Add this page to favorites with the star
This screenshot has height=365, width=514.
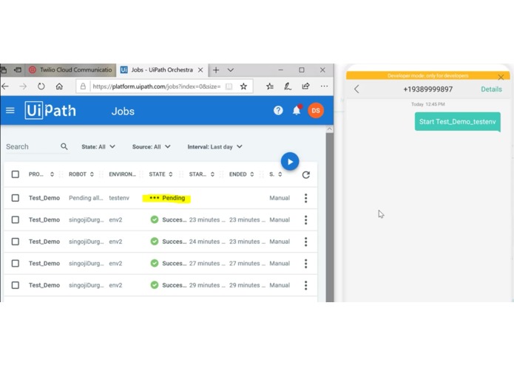pyautogui.click(x=243, y=86)
